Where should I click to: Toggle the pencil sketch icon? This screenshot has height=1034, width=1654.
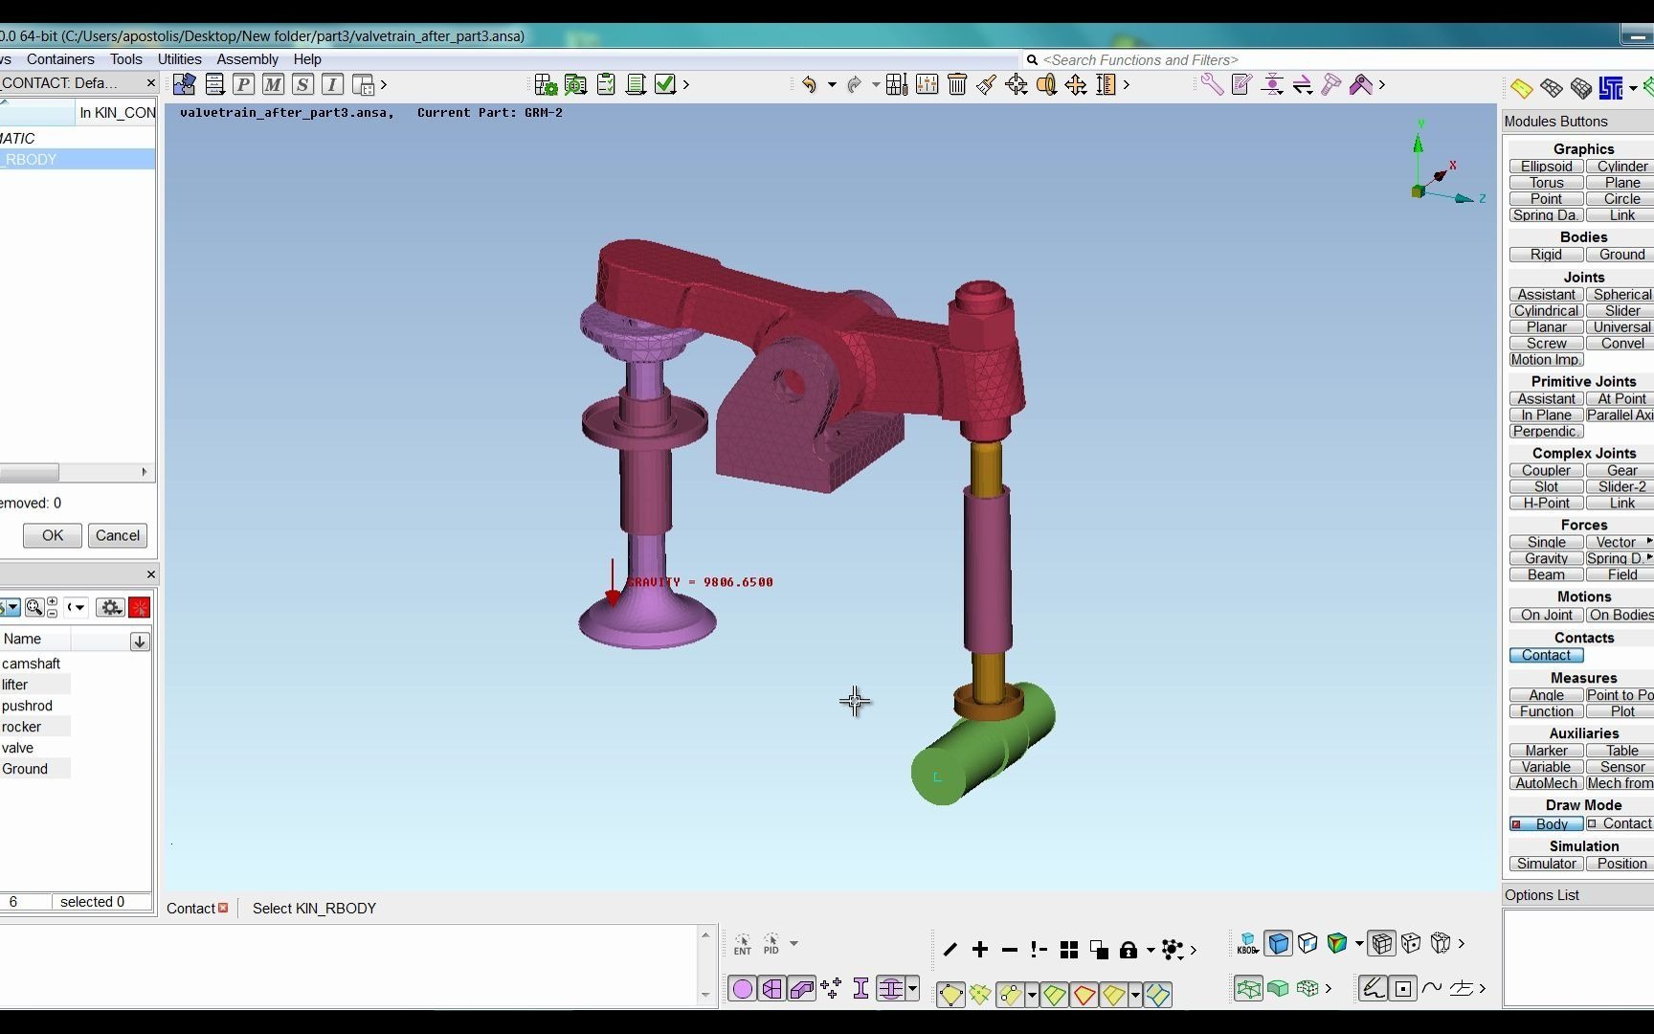(x=1374, y=988)
